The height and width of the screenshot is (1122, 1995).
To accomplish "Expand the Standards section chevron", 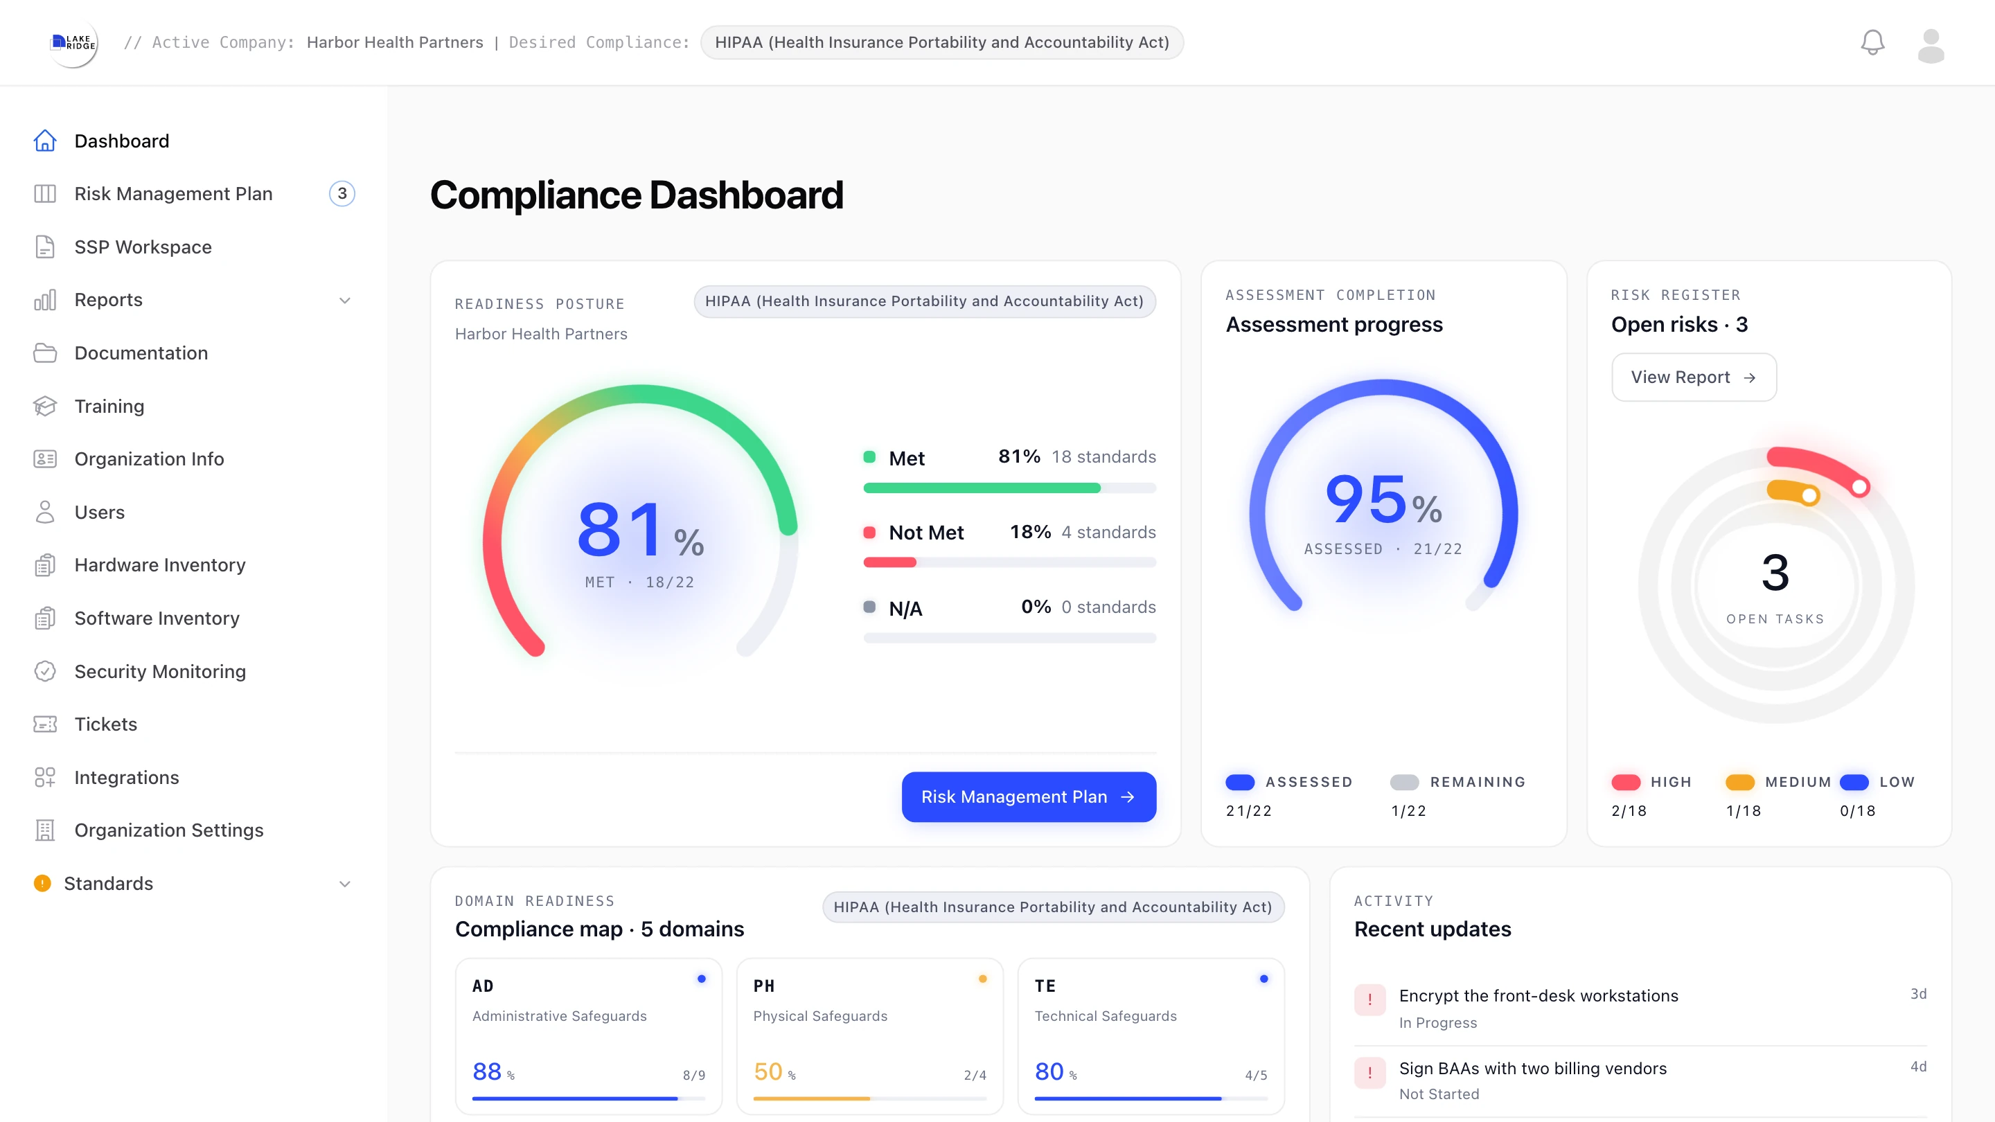I will (345, 884).
